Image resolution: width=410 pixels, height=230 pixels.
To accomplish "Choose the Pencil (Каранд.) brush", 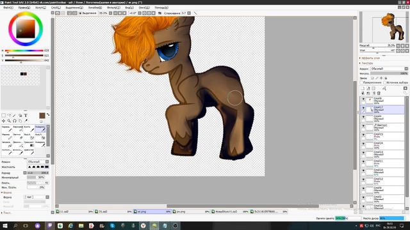I will (x=6, y=128).
